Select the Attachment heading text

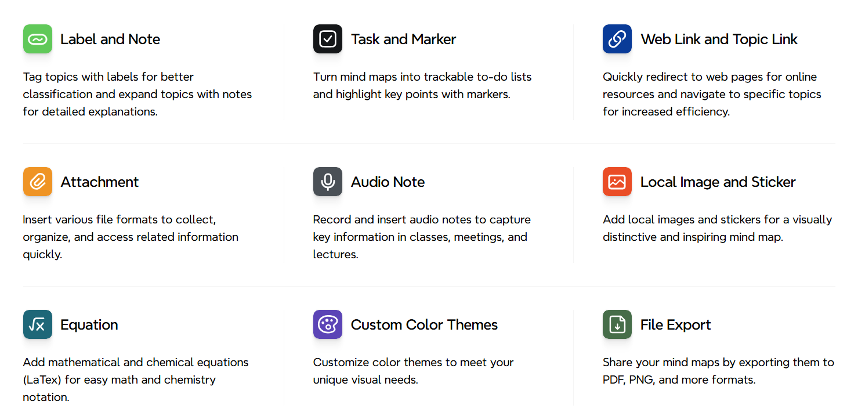[x=100, y=182]
